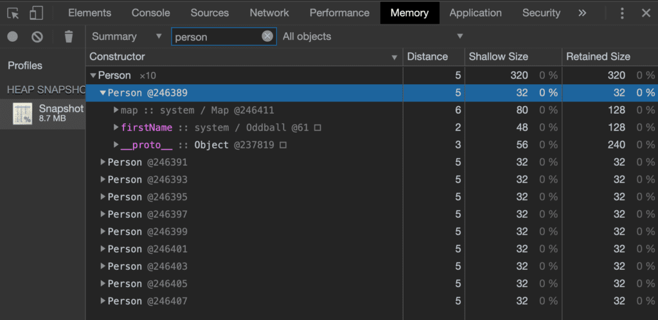Show more tabs via the chevron icon
The width and height of the screenshot is (658, 320).
(582, 13)
